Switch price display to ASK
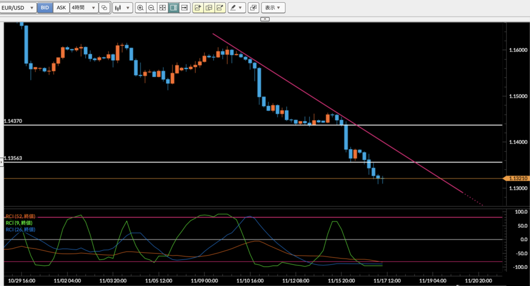Image resolution: width=530 pixels, height=286 pixels. click(x=61, y=7)
